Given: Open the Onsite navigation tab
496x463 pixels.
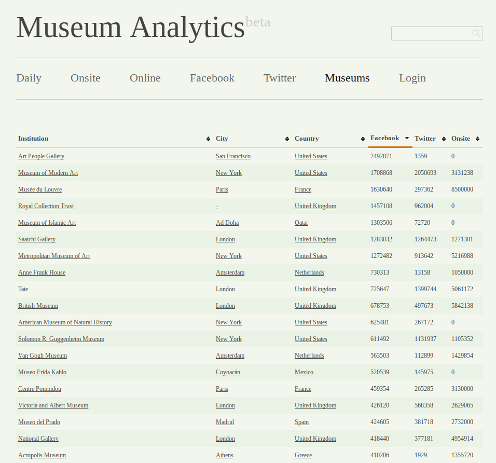Looking at the screenshot, I should 86,78.
